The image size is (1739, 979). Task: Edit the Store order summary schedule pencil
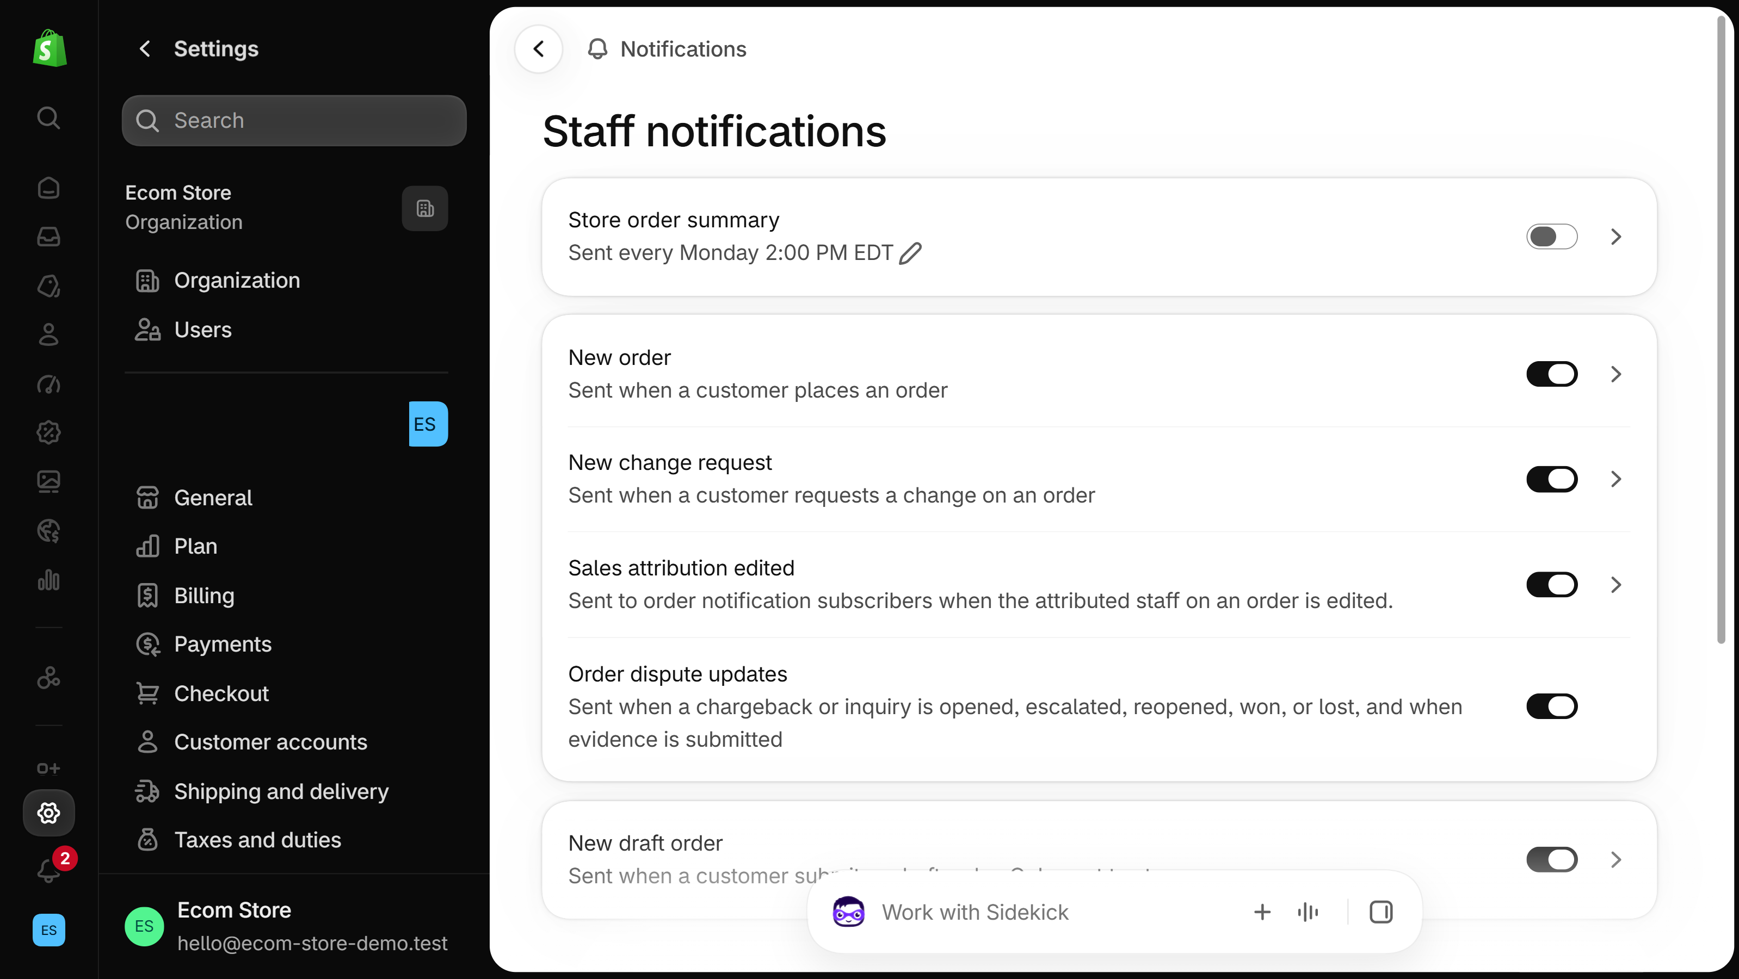click(x=910, y=253)
